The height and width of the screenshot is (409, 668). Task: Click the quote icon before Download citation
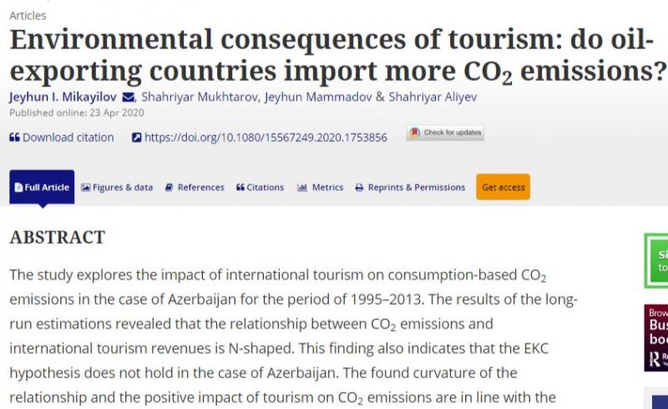(14, 138)
